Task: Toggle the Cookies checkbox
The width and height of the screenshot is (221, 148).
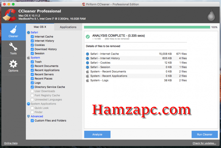Action: [x=32, y=45]
